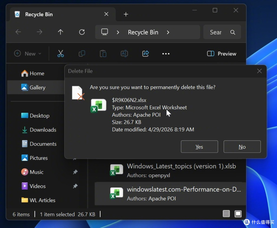
Task: Click the Share icon in toolbar
Action: pyautogui.click(x=146, y=53)
